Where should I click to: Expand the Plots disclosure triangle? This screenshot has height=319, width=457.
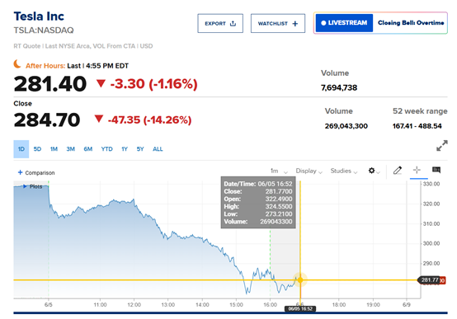[x=25, y=186]
